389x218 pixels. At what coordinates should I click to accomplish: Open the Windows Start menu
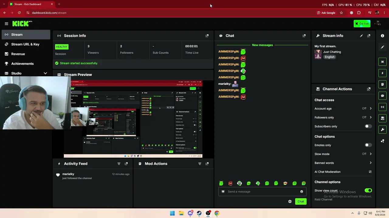tap(172, 213)
